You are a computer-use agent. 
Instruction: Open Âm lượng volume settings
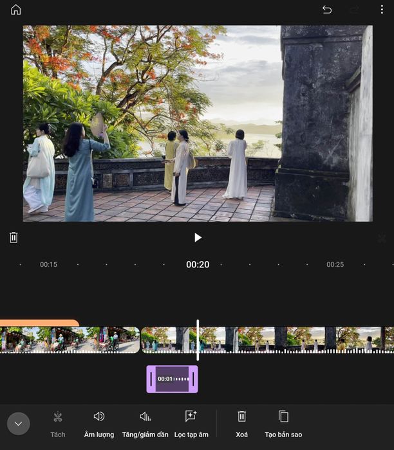(x=99, y=425)
